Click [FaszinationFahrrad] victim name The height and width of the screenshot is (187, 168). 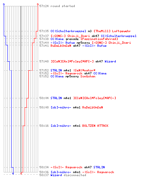(x=99, y=39)
